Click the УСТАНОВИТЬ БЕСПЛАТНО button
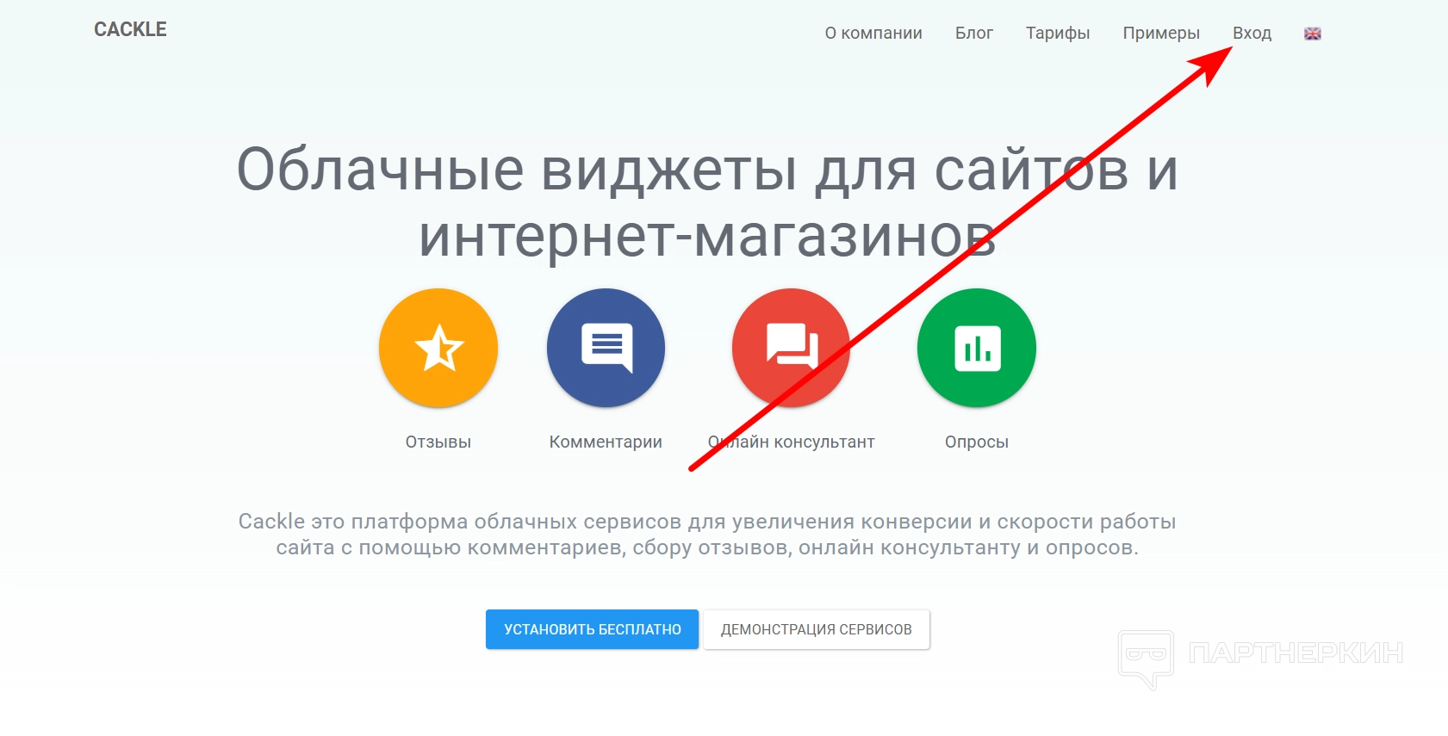1448x736 pixels. (592, 629)
